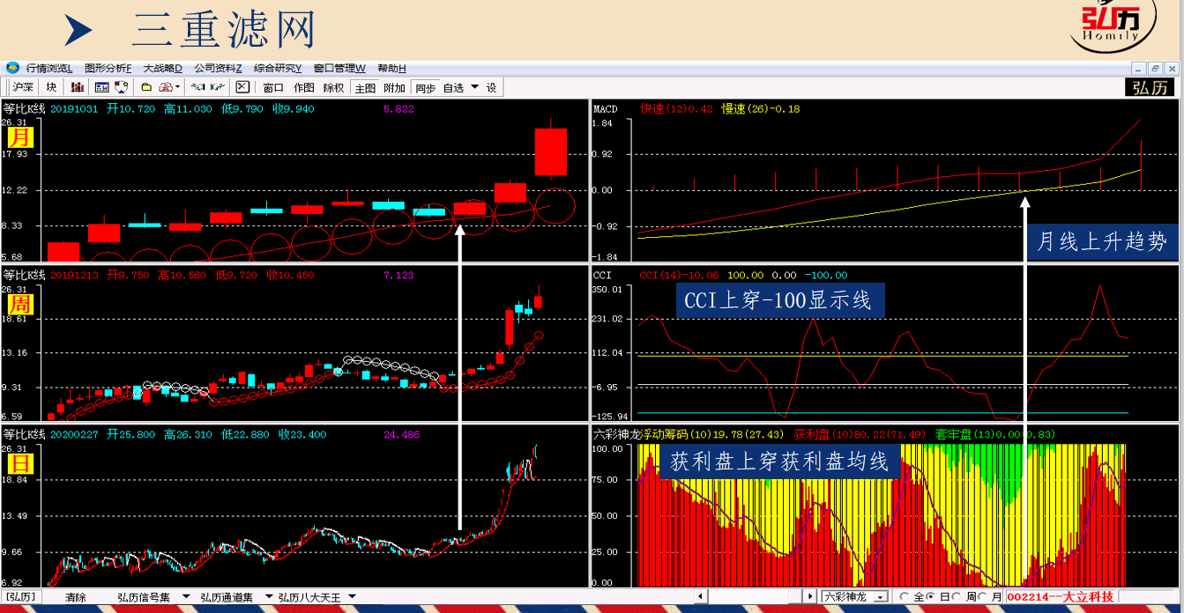
Task: Click the yellow folder icon in toolbar
Action: (x=146, y=87)
